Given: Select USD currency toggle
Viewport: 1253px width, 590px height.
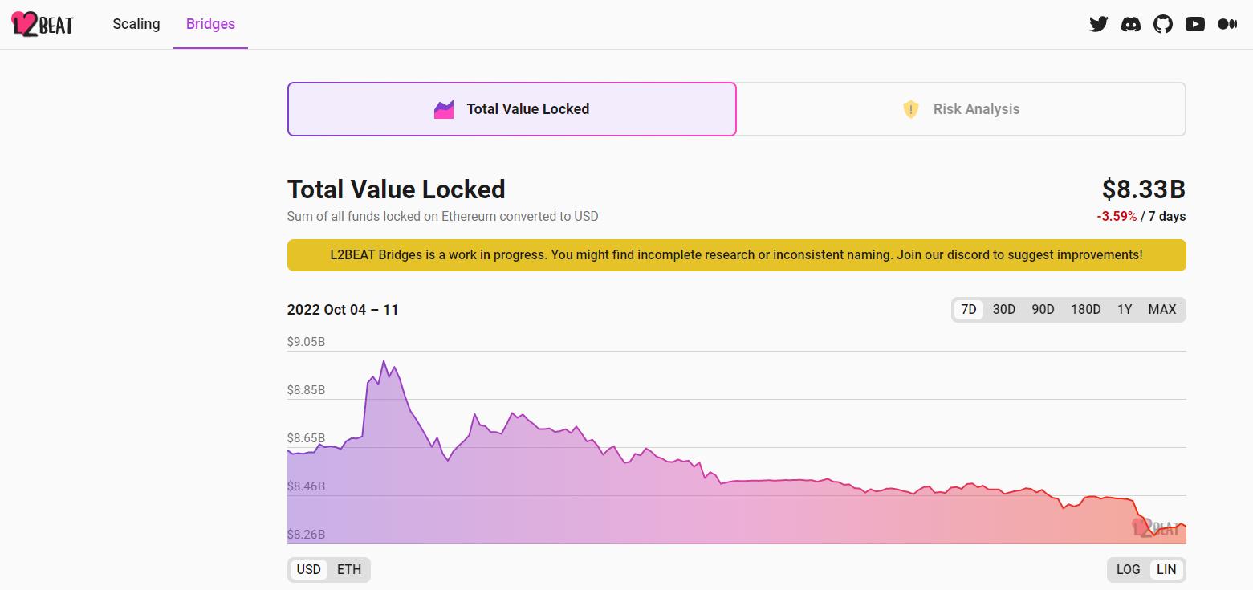Looking at the screenshot, I should (308, 569).
